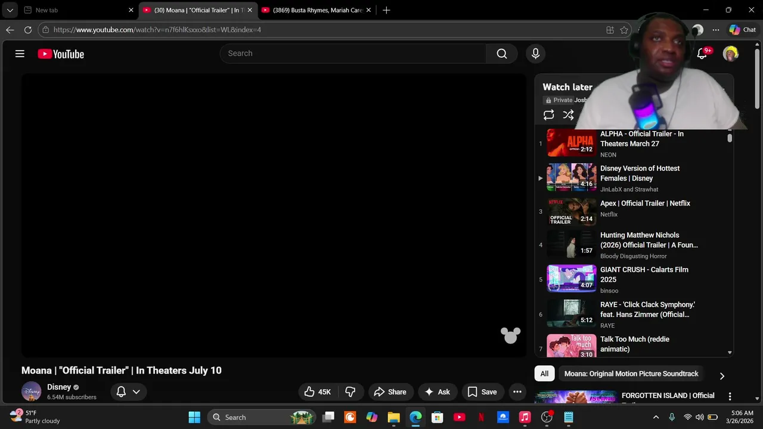
Task: Open the YouTube guide hamburger menu
Action: [20, 54]
